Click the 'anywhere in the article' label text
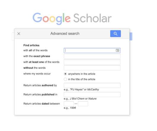 point(81,74)
